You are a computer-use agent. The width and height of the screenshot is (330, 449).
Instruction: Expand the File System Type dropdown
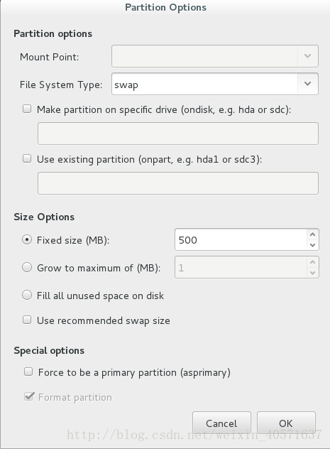308,84
